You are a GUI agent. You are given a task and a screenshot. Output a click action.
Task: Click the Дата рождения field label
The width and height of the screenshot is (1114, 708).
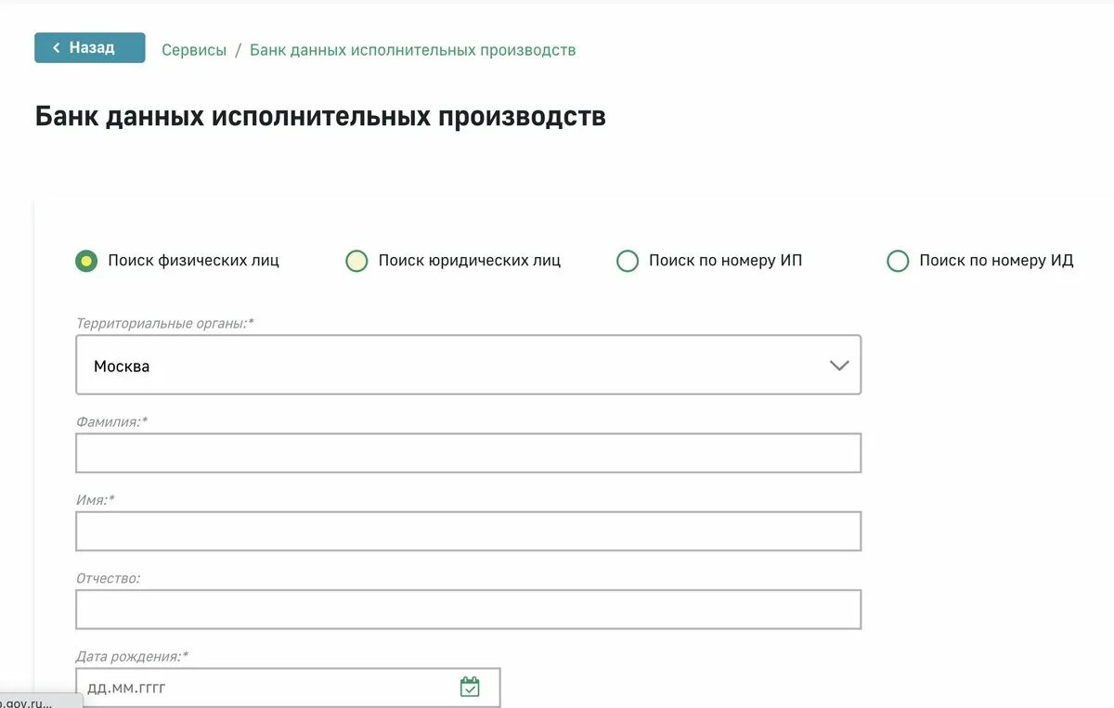coord(132,656)
